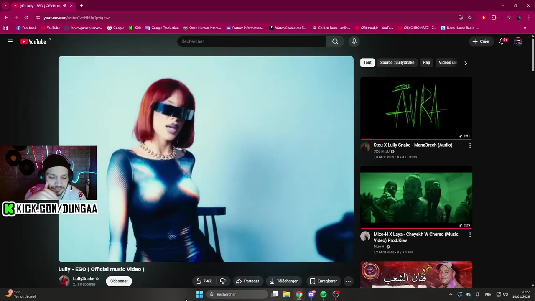
Task: Select the Vidéos similaires chip
Action: (x=448, y=63)
